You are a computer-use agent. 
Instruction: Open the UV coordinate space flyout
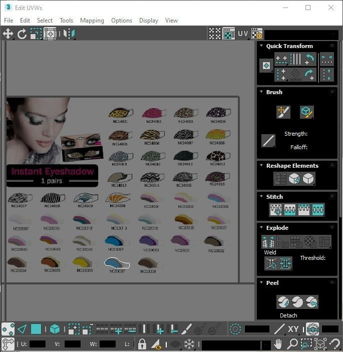point(243,34)
